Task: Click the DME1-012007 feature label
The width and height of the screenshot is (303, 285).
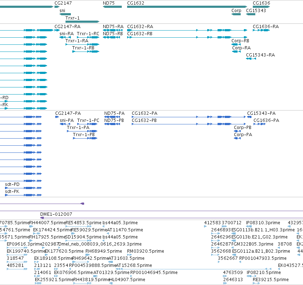Action: click(56, 214)
